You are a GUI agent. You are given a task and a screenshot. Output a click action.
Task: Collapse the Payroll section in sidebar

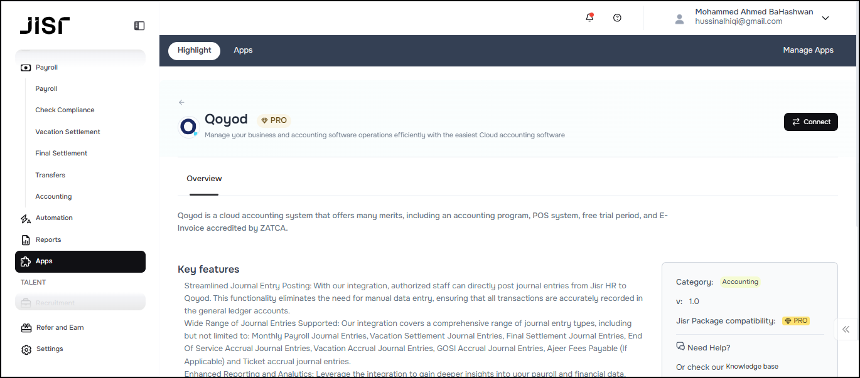pyautogui.click(x=46, y=67)
